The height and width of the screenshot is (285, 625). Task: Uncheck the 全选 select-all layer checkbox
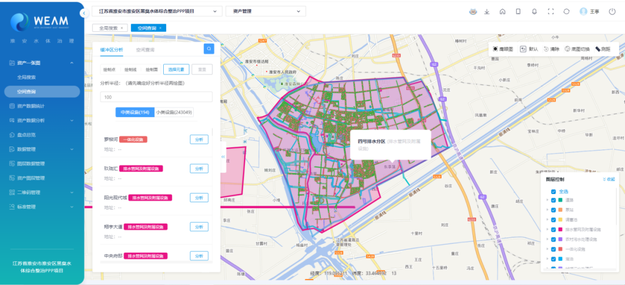pyautogui.click(x=554, y=191)
